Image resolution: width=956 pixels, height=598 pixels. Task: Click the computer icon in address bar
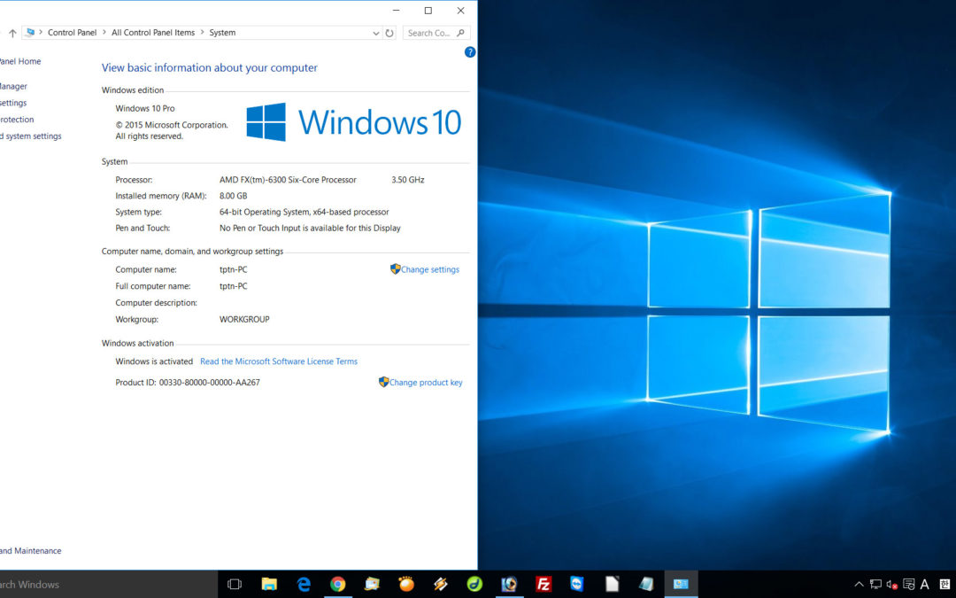click(30, 33)
